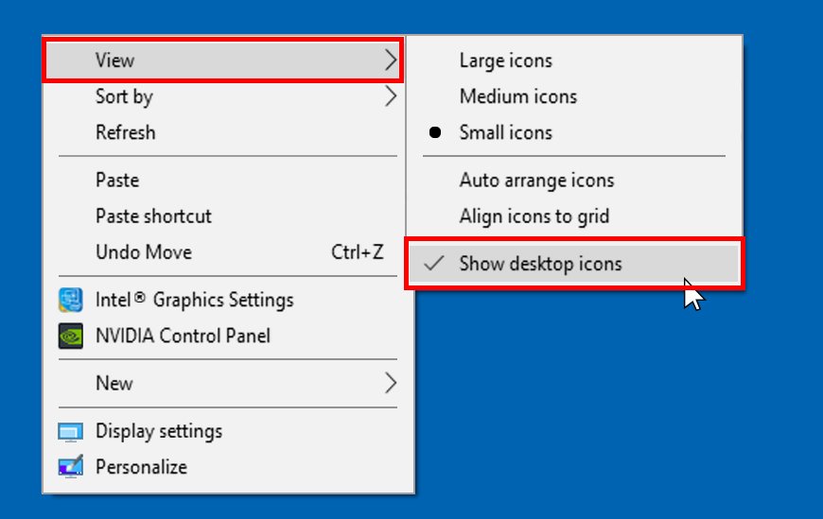Choose Paste shortcut menu entry

(153, 216)
